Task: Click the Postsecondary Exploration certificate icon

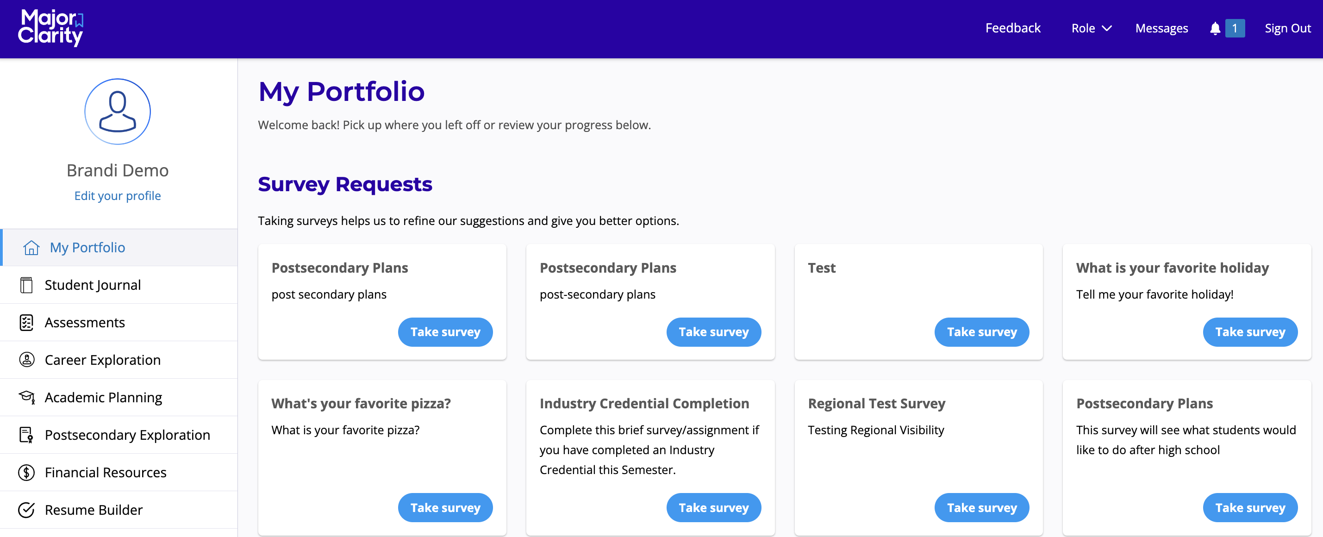Action: tap(26, 435)
